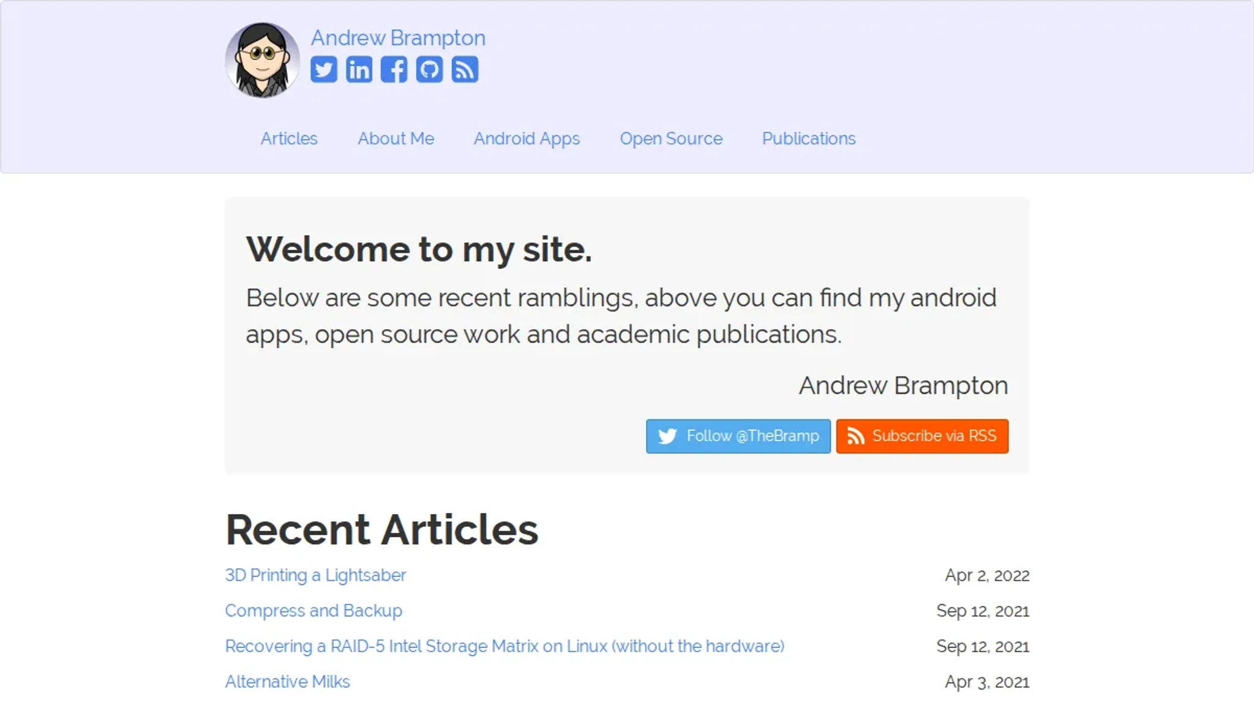Open Recovering a RAID-5 Intel Storage Matrix article

505,646
